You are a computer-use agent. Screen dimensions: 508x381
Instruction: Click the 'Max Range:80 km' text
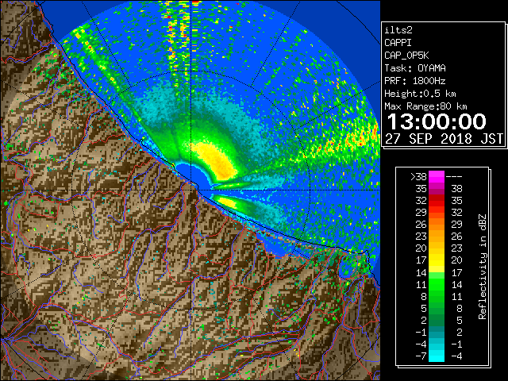coord(425,106)
